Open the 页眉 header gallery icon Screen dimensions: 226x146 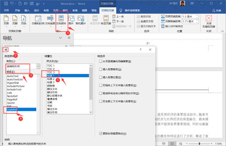6,18
